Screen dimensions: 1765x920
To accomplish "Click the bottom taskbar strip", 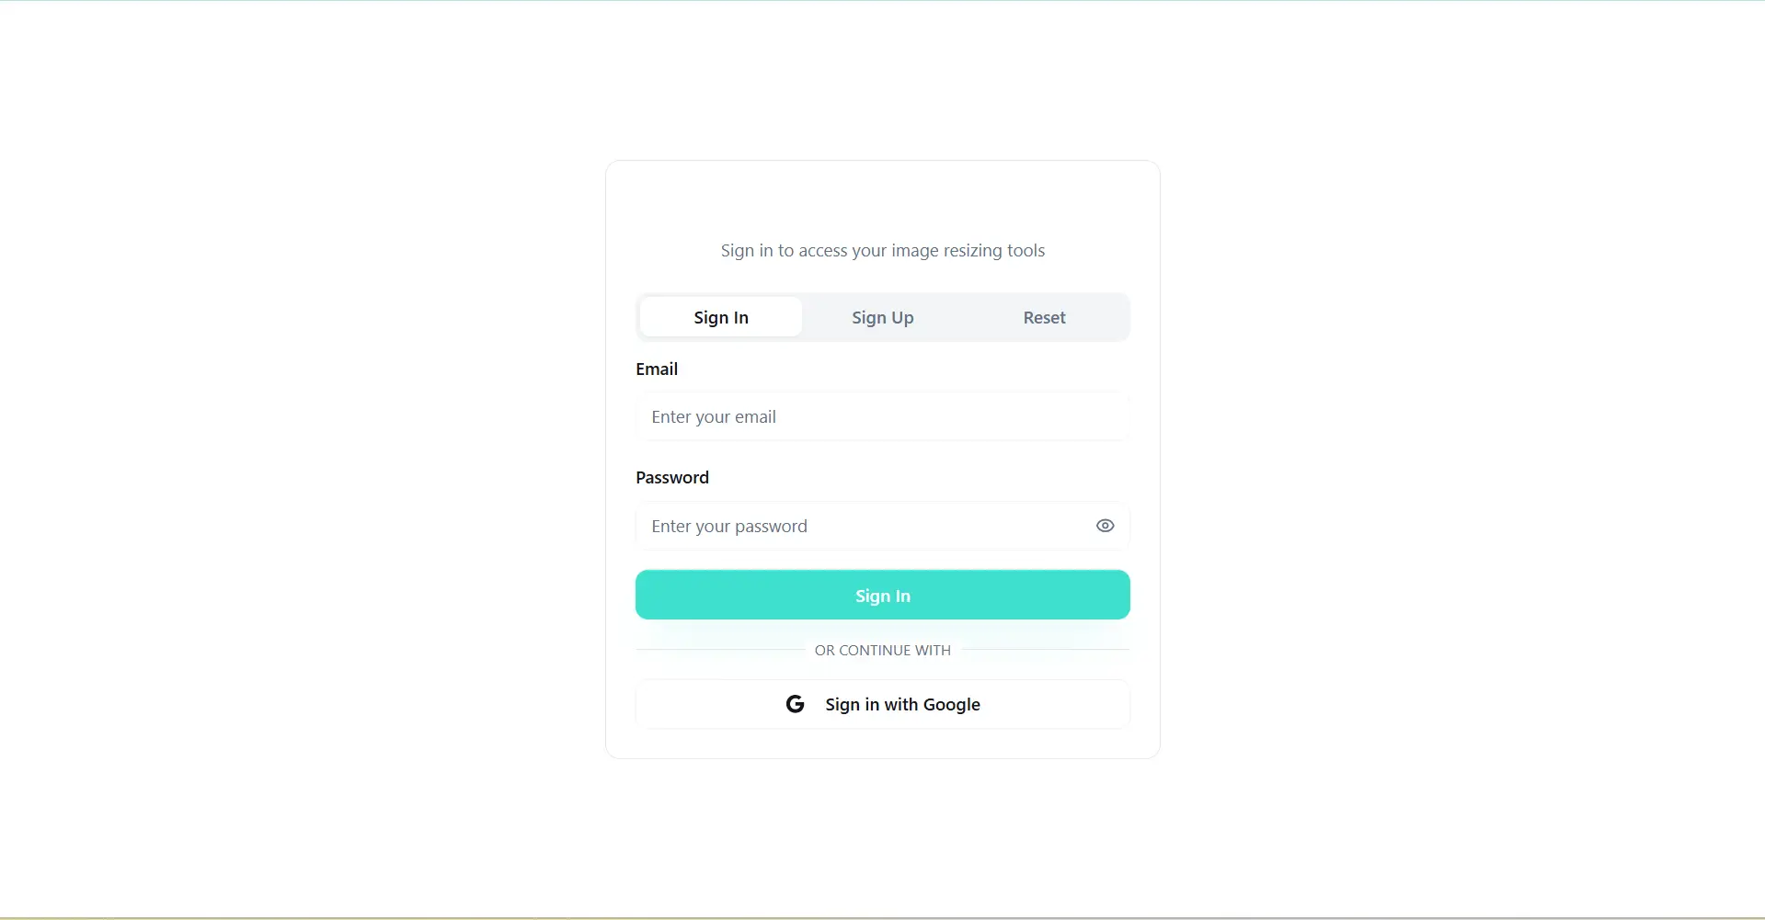I will pyautogui.click(x=882, y=915).
